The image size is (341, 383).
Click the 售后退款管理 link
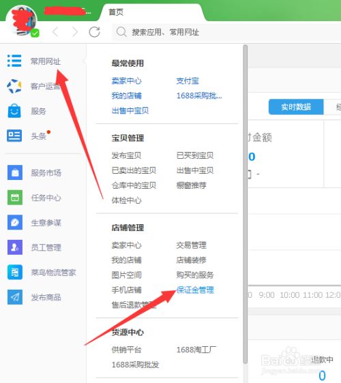[134, 305]
